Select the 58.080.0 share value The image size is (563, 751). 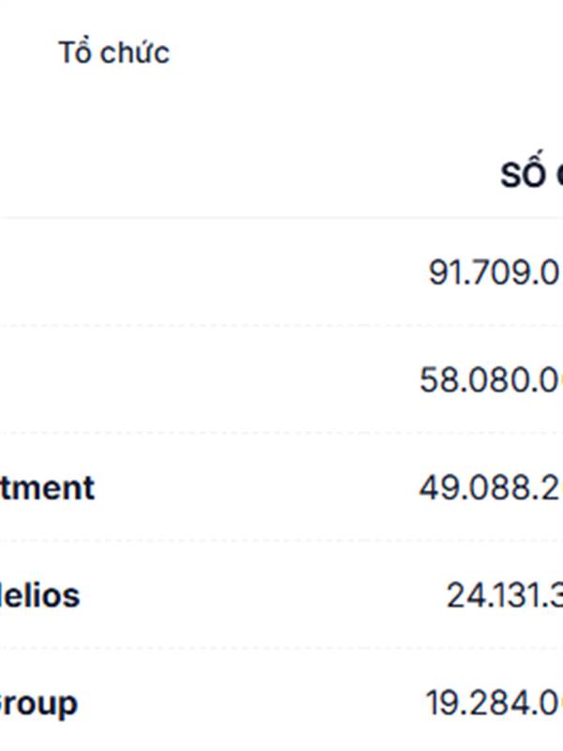(491, 380)
